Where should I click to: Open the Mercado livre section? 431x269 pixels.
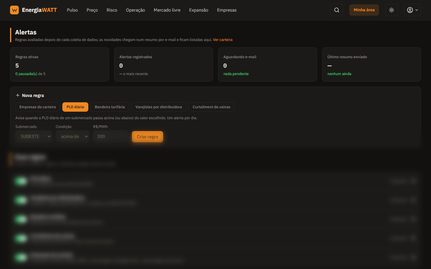pos(167,10)
